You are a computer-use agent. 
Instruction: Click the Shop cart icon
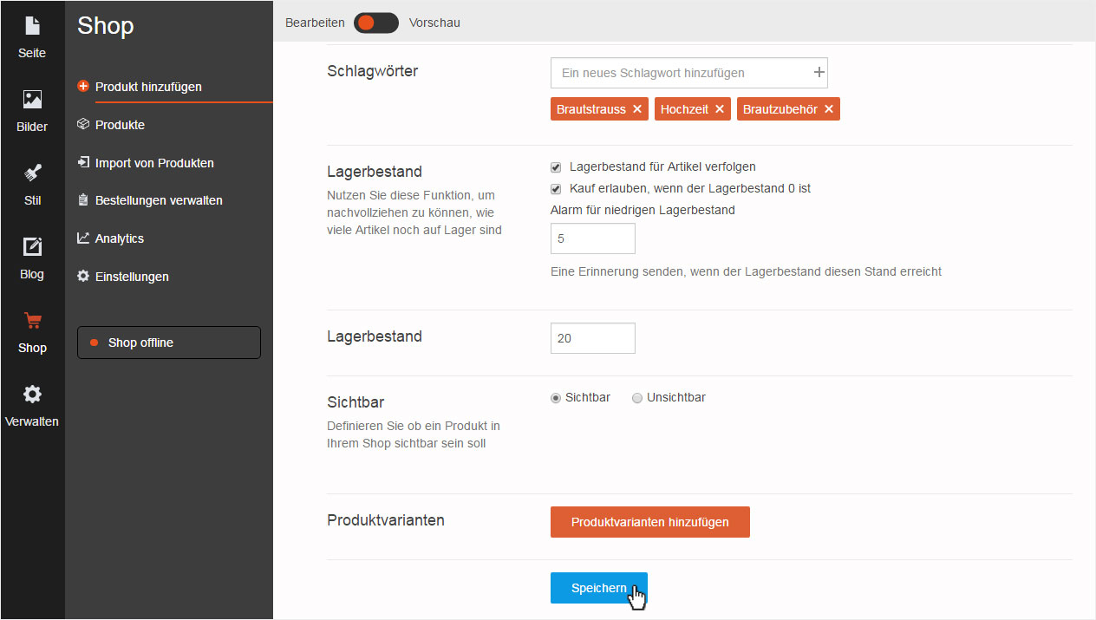tap(32, 321)
